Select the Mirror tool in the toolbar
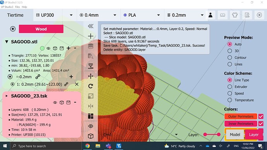The width and height of the screenshot is (267, 150). [91, 106]
